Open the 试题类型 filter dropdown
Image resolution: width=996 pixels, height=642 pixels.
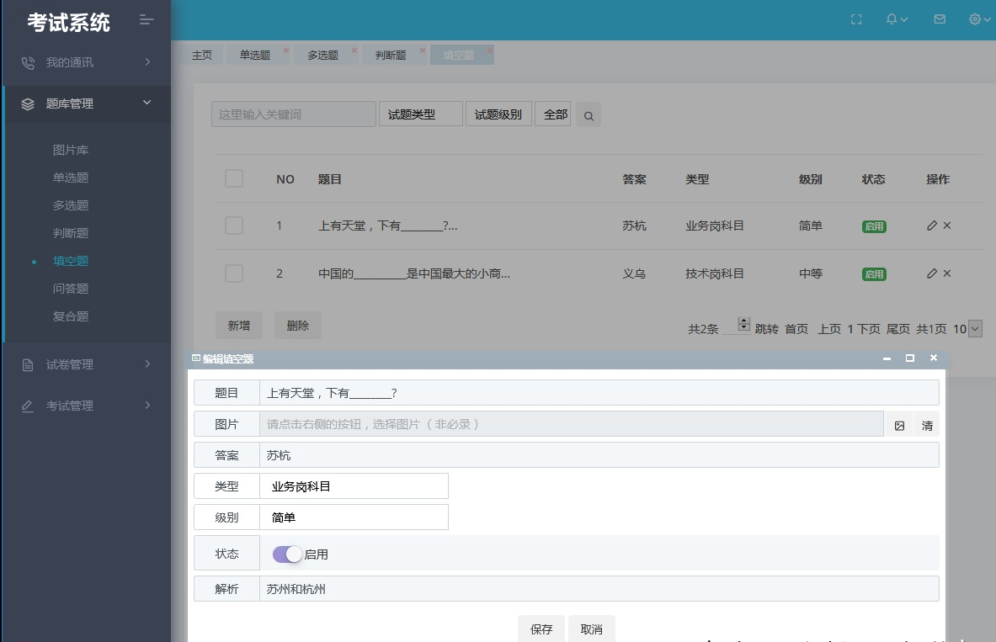point(421,114)
